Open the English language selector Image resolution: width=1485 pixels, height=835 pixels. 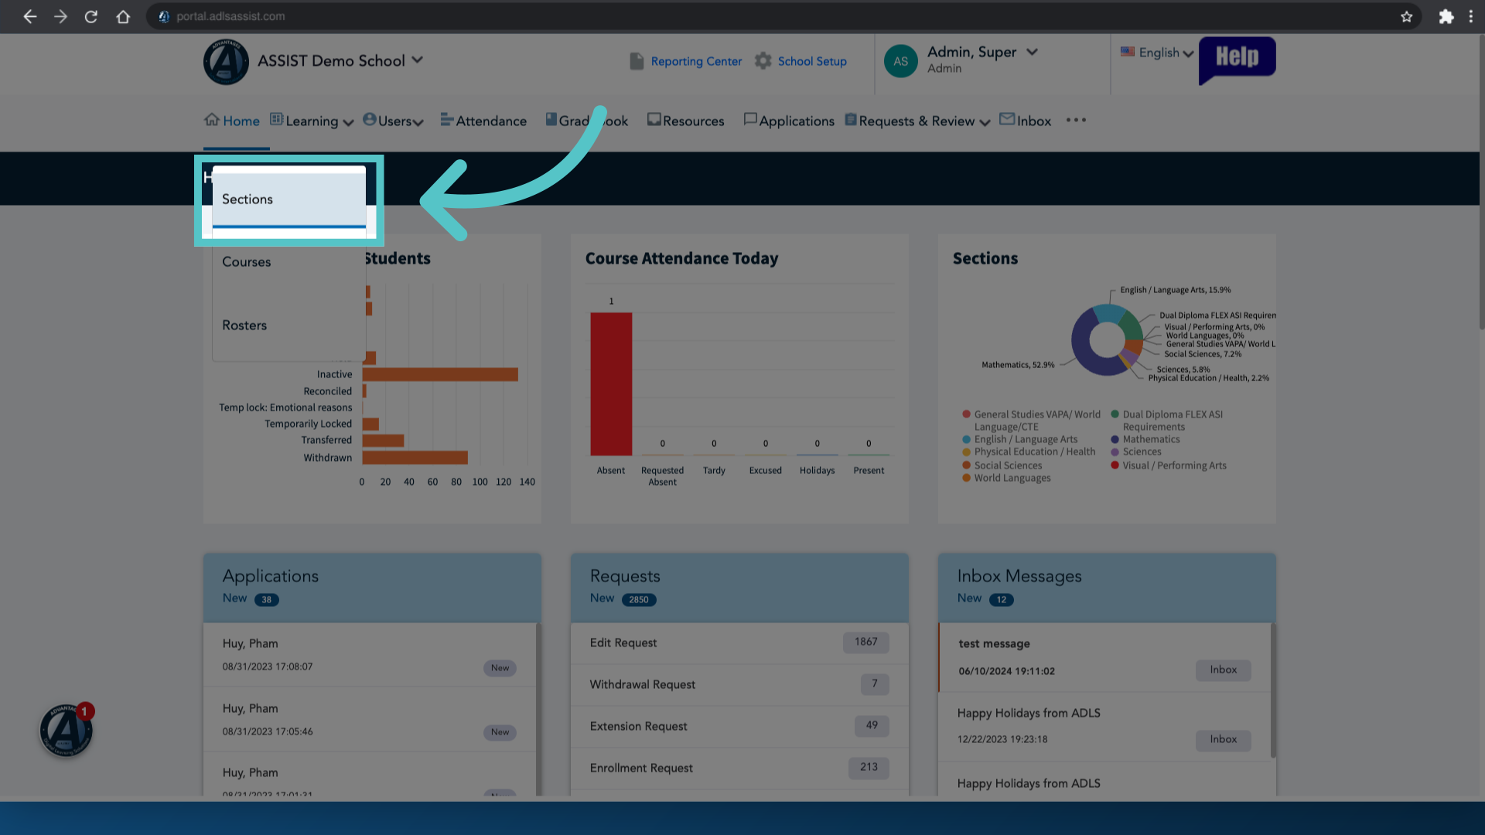tap(1157, 53)
